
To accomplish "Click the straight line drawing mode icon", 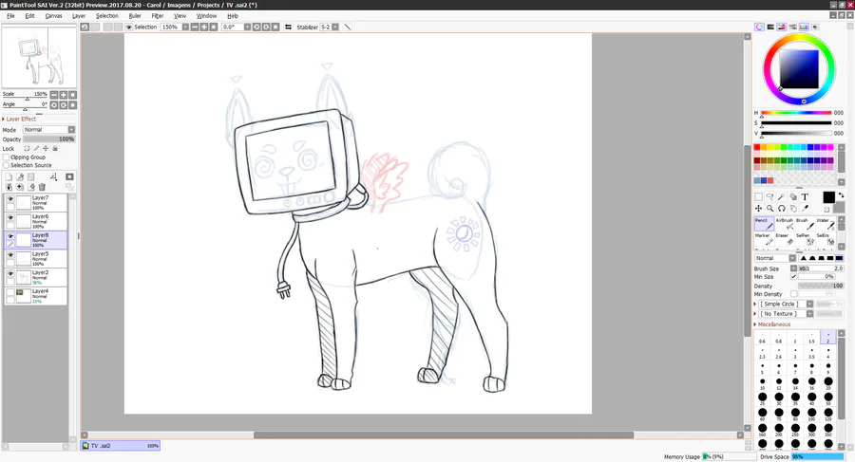I will (x=348, y=27).
